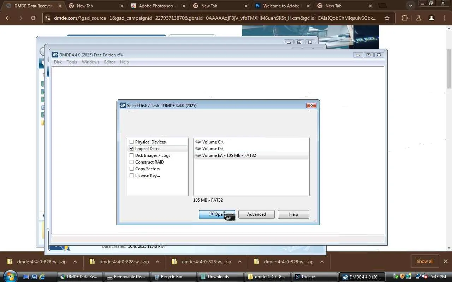Viewport: 452px width, 282px height.
Task: Open the Windows menu in DMDE
Action: (x=90, y=62)
